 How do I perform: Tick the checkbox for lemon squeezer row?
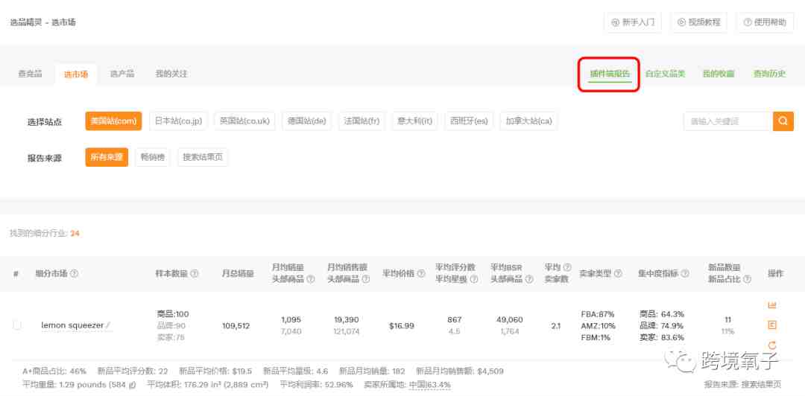click(17, 325)
